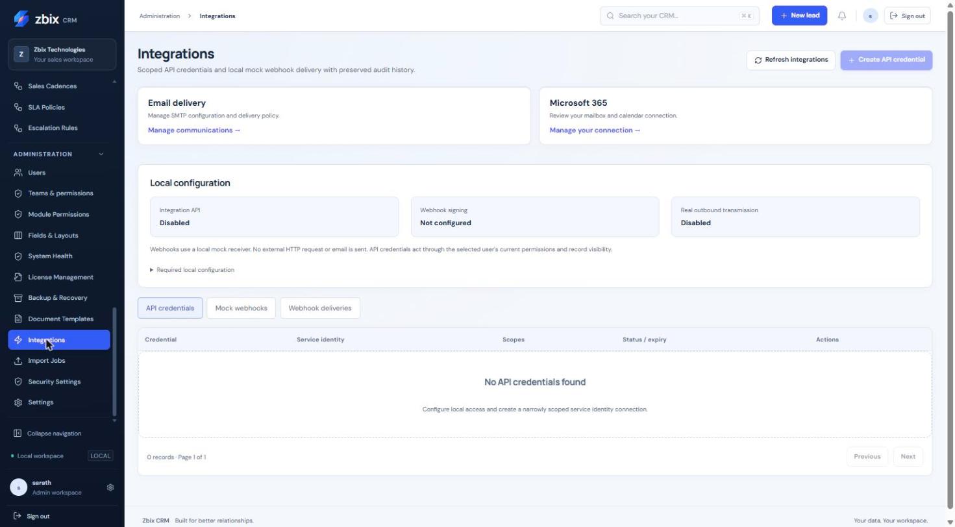Open Import Jobs upload icon

pyautogui.click(x=18, y=361)
